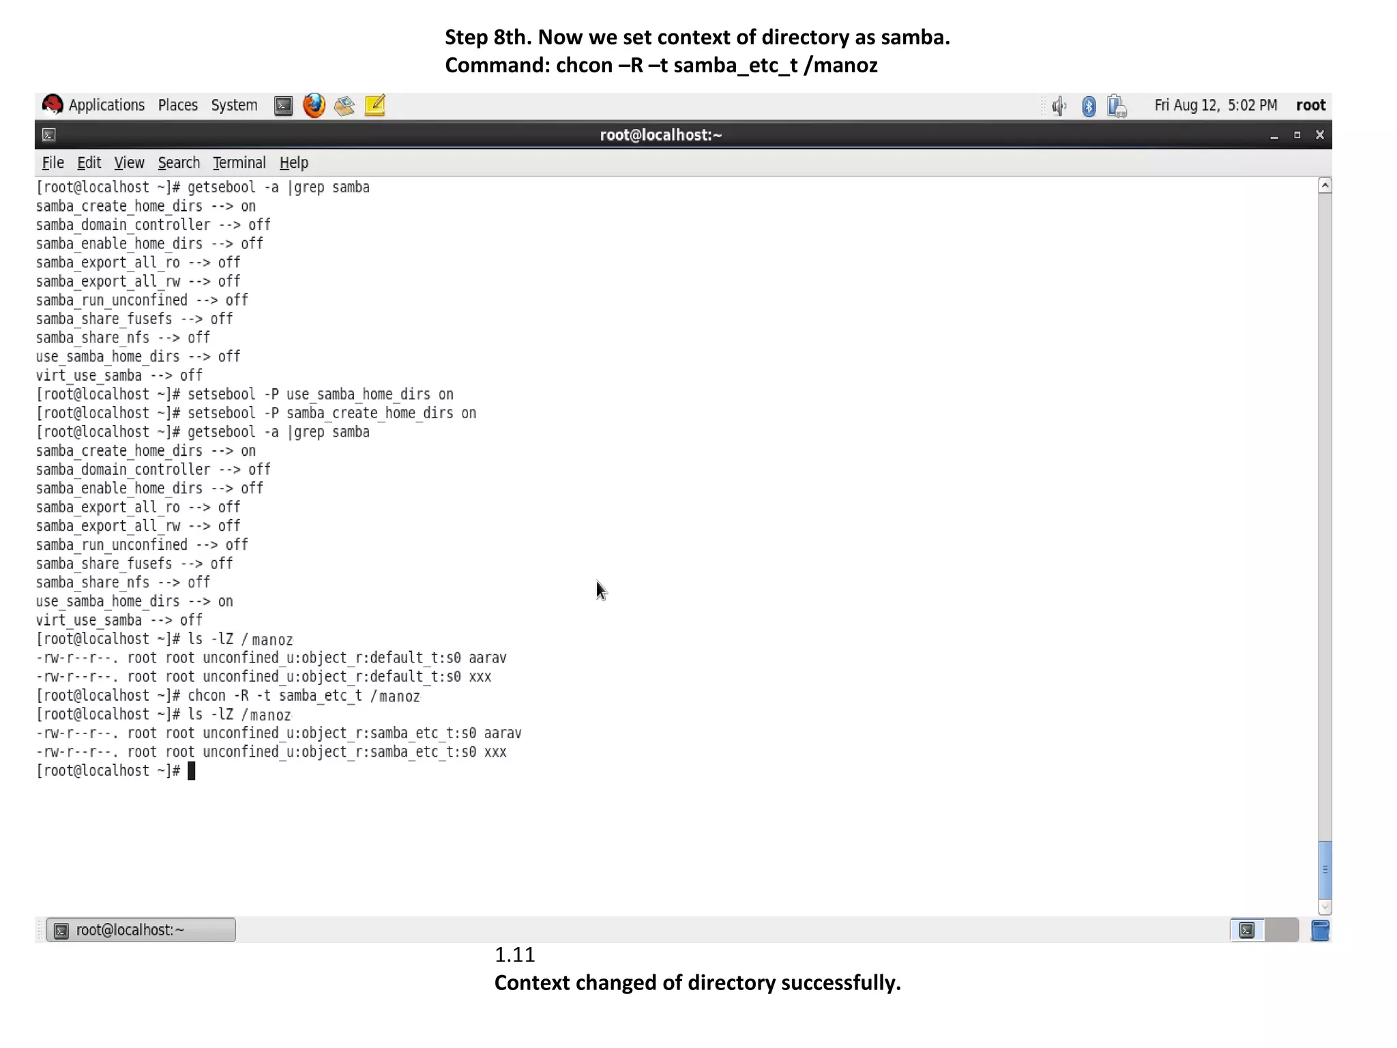Click the blue scrollbar thumb
The image size is (1397, 1048).
[1325, 870]
